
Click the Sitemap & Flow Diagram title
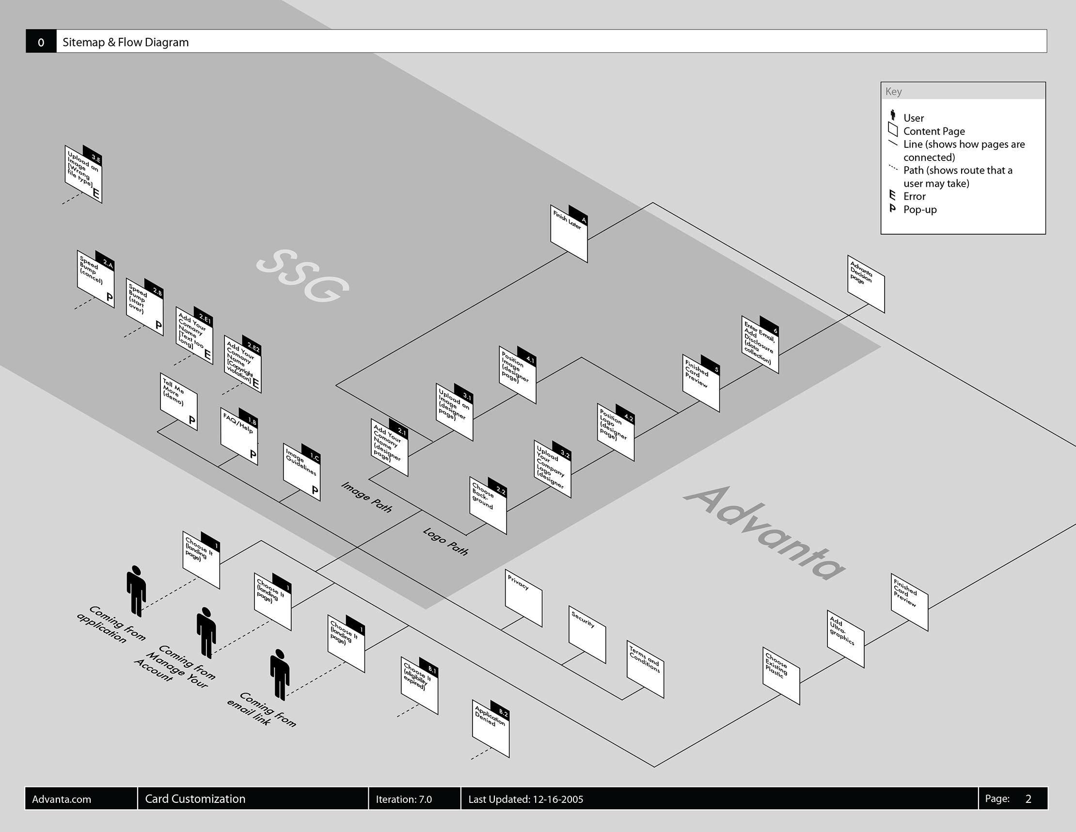click(126, 42)
